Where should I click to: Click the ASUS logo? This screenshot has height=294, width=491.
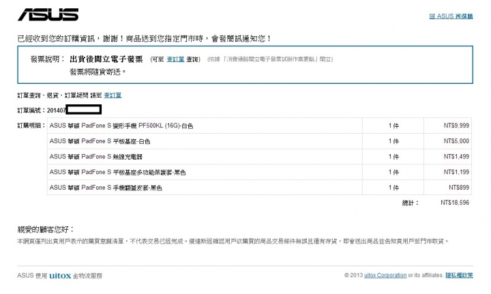click(x=48, y=15)
